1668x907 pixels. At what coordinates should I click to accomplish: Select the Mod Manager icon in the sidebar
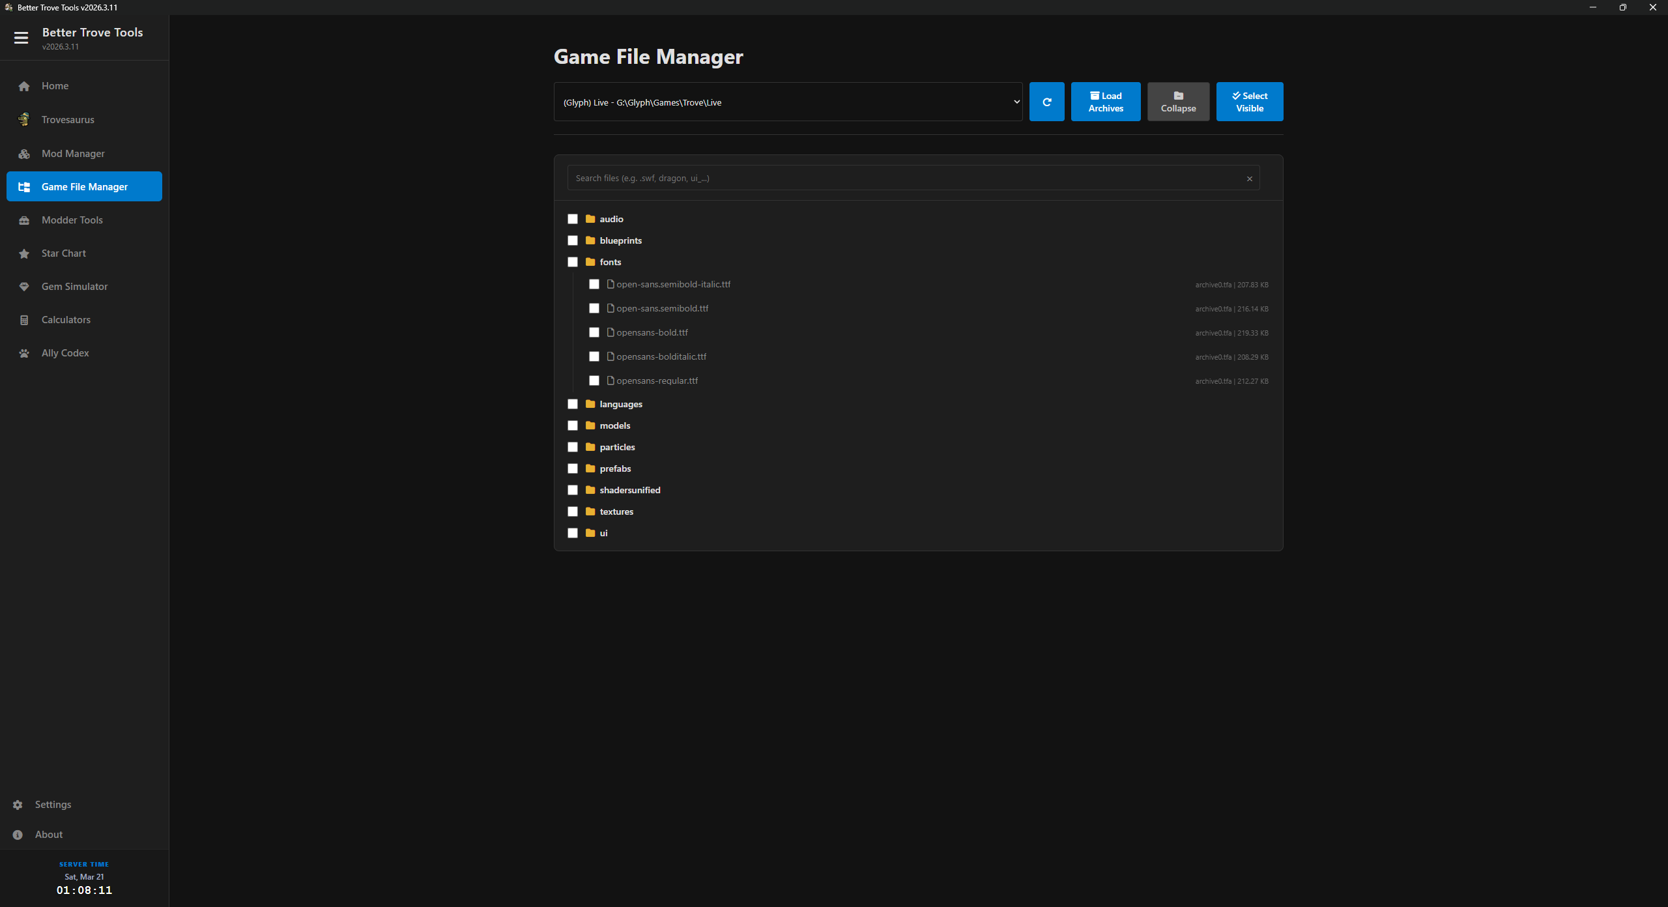tap(24, 154)
